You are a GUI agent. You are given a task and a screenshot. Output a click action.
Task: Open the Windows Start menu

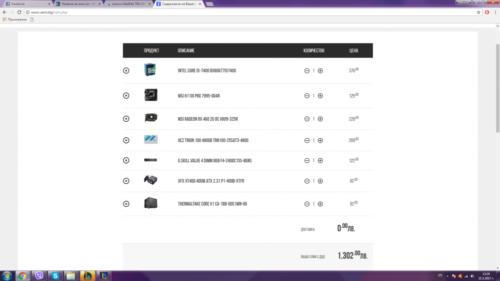[x=6, y=276]
